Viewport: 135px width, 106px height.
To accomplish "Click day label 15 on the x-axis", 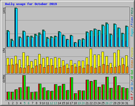I will click(63, 103).
